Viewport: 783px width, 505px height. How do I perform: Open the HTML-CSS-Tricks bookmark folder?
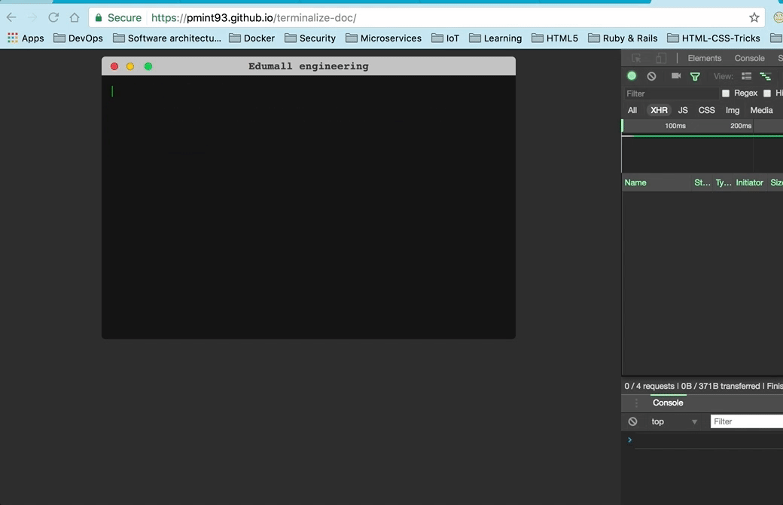[x=714, y=38]
